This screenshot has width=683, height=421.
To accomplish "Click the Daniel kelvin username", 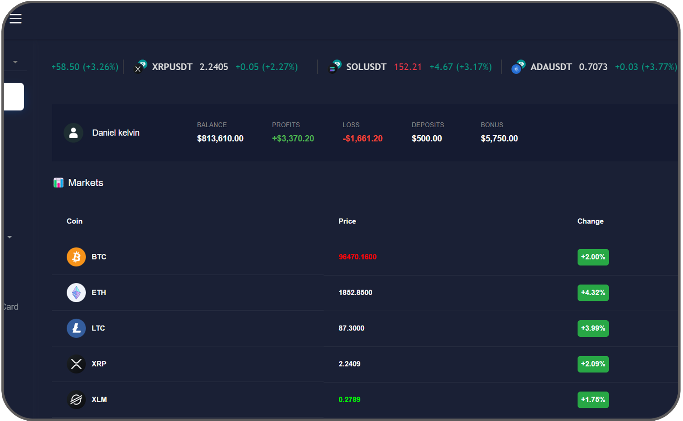I will point(116,133).
